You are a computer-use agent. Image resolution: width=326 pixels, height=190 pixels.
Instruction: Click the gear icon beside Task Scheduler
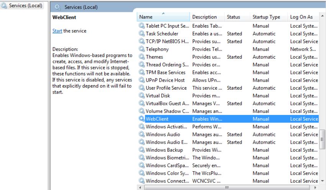point(142,34)
